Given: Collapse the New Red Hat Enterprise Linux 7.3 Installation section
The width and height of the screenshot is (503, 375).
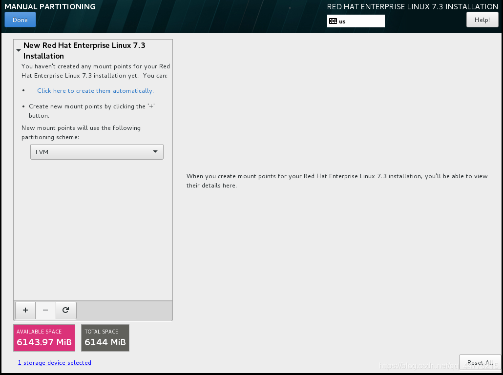Looking at the screenshot, I should [x=19, y=50].
